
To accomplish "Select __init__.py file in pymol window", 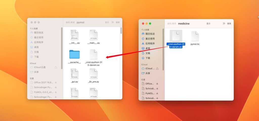I will click(x=74, y=37).
